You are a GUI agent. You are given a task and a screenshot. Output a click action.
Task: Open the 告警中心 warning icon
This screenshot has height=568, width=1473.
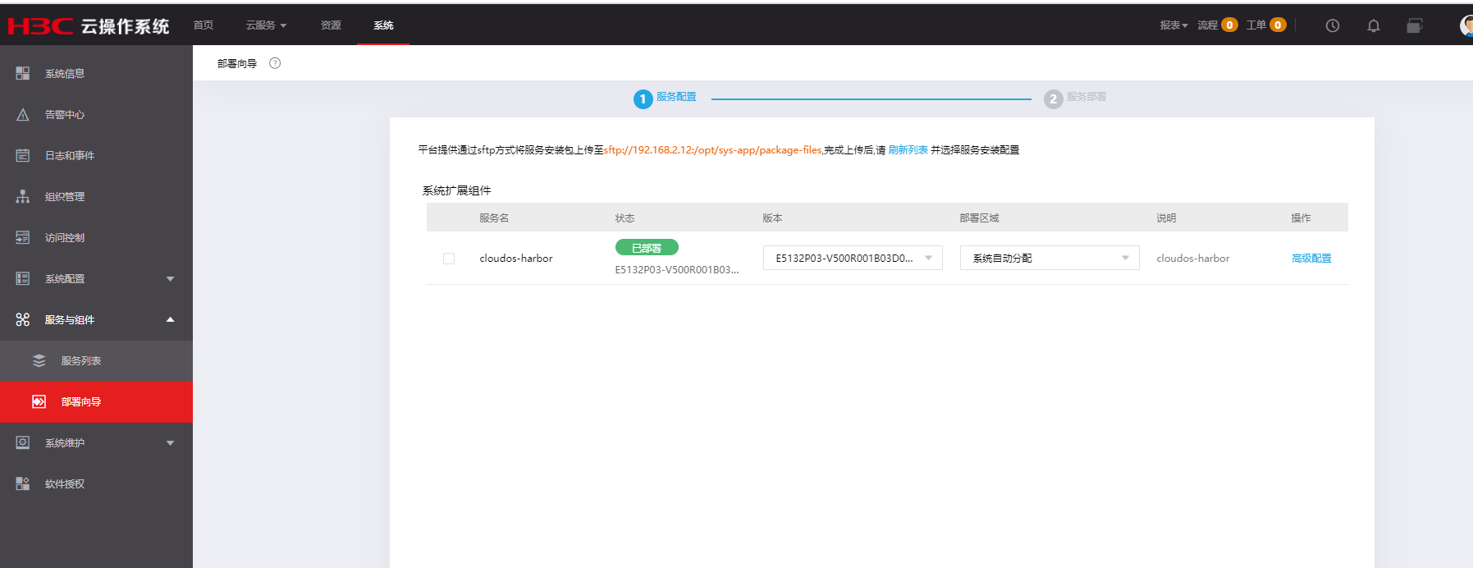coord(23,115)
